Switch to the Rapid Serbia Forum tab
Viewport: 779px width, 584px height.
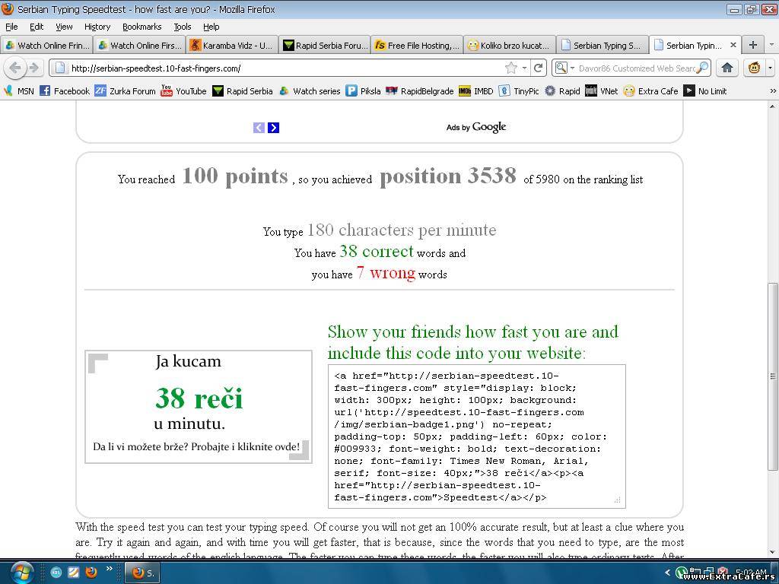(x=324, y=45)
